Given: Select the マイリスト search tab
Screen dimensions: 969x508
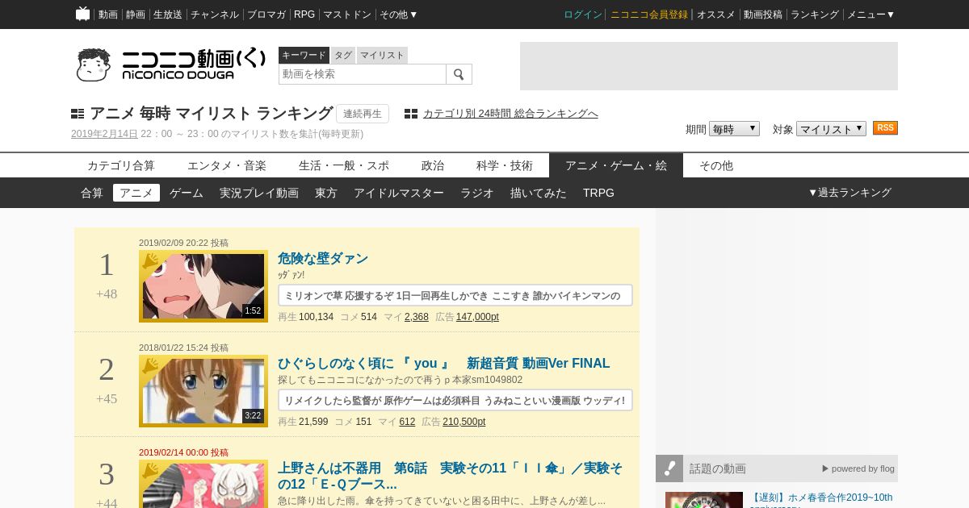Looking at the screenshot, I should point(382,55).
